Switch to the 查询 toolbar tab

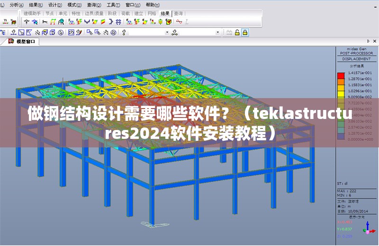pos(179,14)
